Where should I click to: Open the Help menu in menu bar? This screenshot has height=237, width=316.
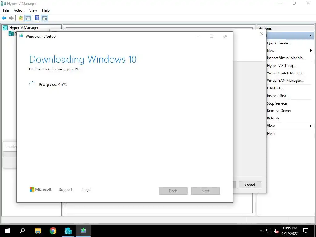pos(46,10)
